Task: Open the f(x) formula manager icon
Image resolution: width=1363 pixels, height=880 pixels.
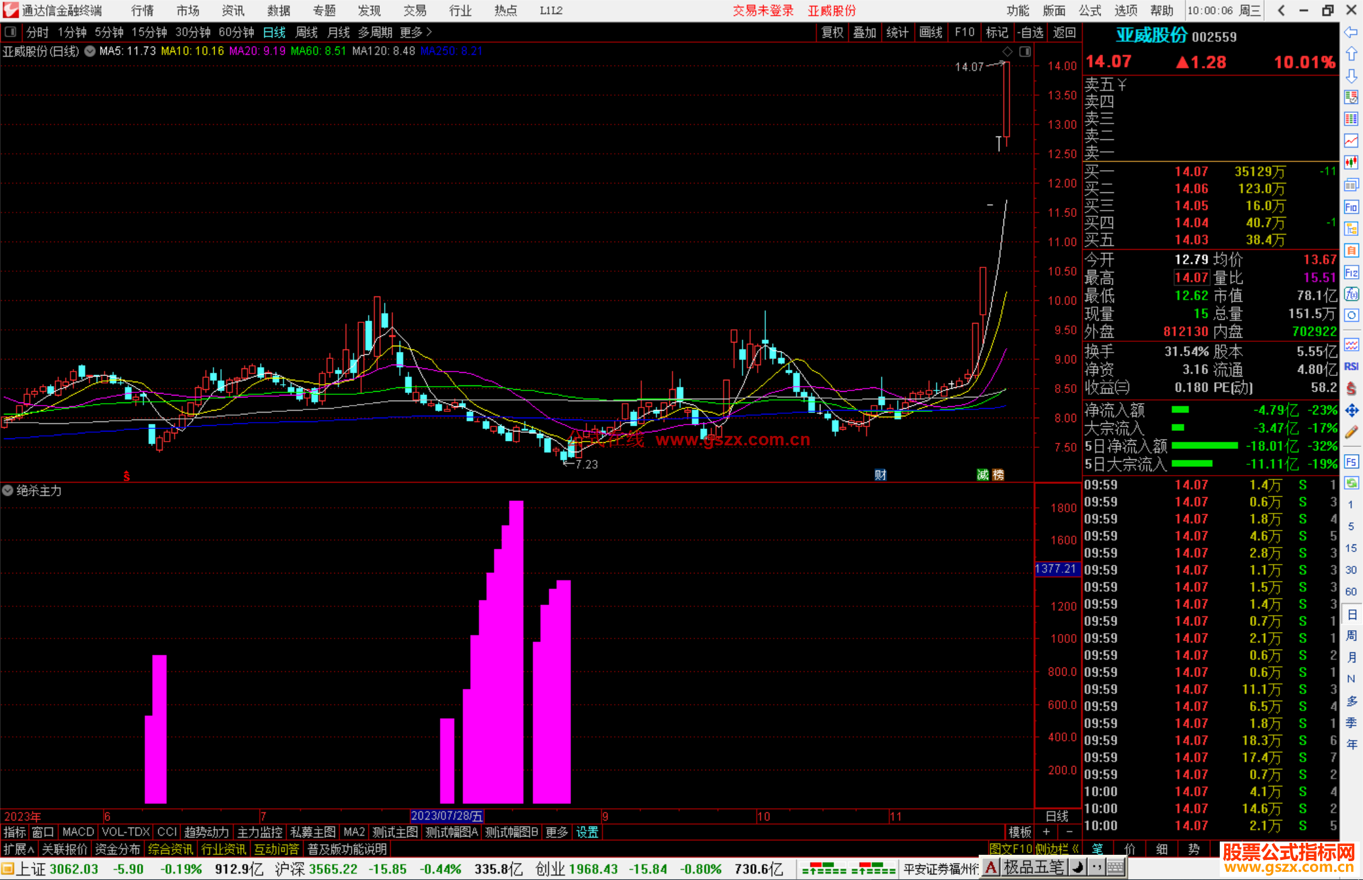Action: 1351,295
